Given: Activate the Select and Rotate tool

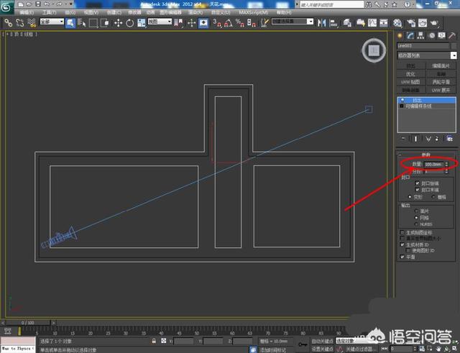Looking at the screenshot, I should (130, 23).
